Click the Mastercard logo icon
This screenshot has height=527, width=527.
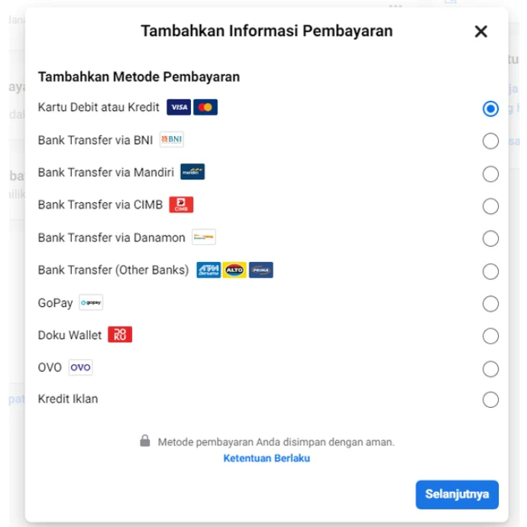pos(205,107)
